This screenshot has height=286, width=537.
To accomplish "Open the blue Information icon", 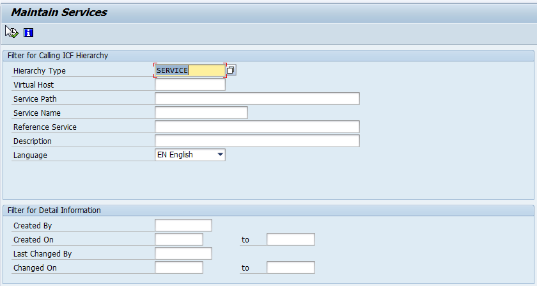I will (x=28, y=33).
